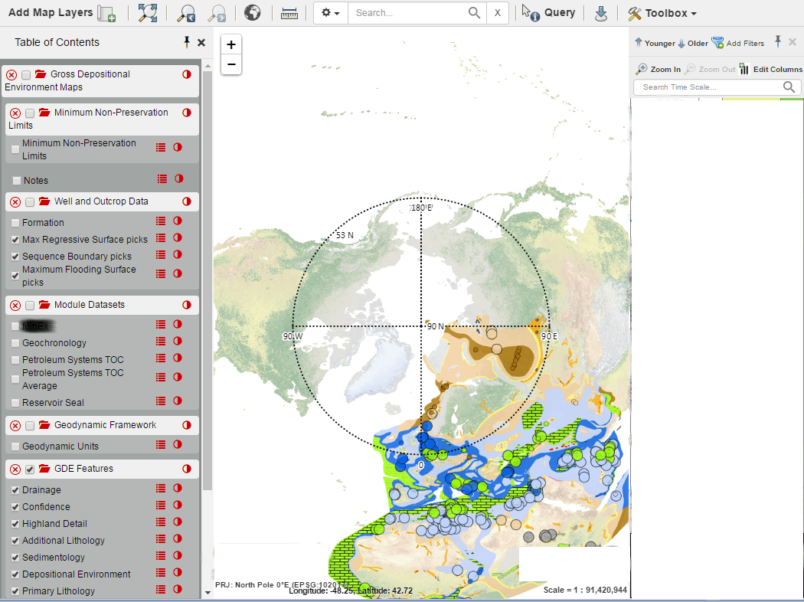The width and height of the screenshot is (804, 602).
Task: Click Add Filters in time scale panel
Action: point(737,44)
